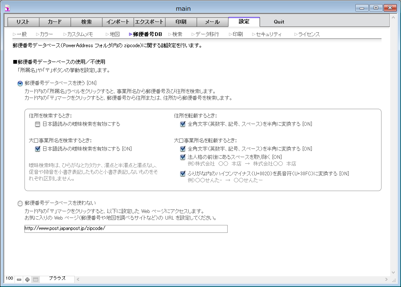Click the zipcode URL input field
The image size is (401, 287).
point(126,229)
